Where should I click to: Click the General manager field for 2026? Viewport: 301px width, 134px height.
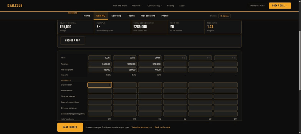tap(100, 114)
